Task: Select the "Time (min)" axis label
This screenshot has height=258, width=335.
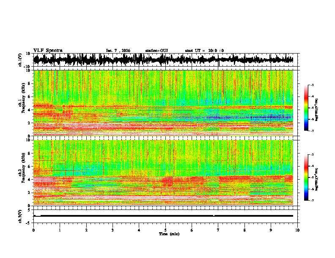Action: pyautogui.click(x=169, y=234)
